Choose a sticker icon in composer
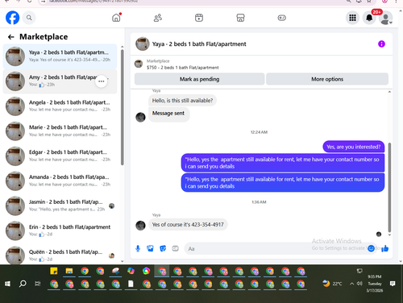The image size is (403, 303). click(x=163, y=248)
